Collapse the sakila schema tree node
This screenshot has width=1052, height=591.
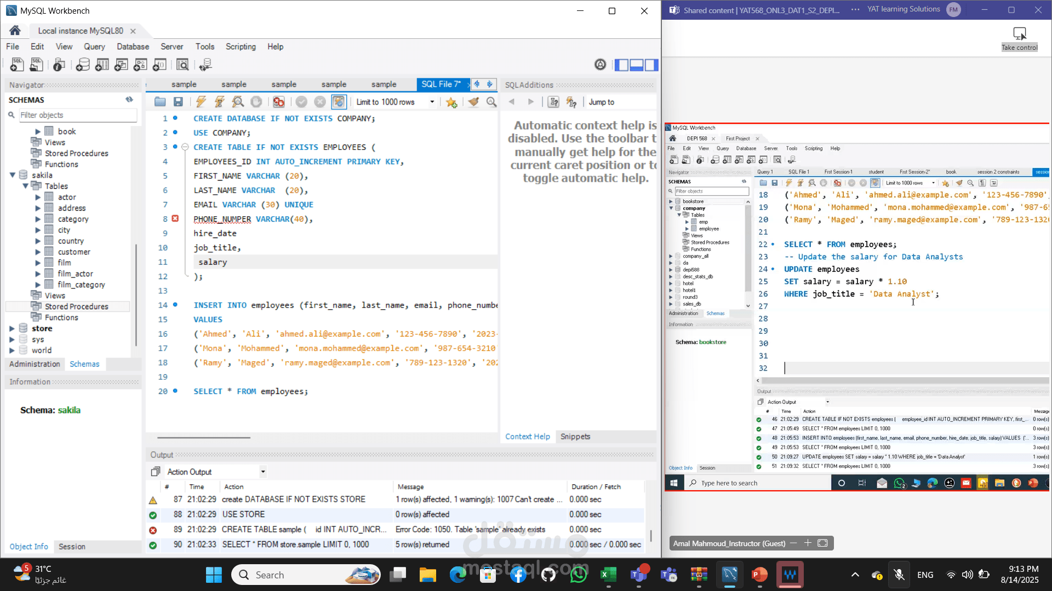coord(12,175)
